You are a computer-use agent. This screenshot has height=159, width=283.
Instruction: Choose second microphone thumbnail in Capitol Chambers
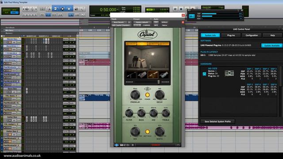coord(142,75)
